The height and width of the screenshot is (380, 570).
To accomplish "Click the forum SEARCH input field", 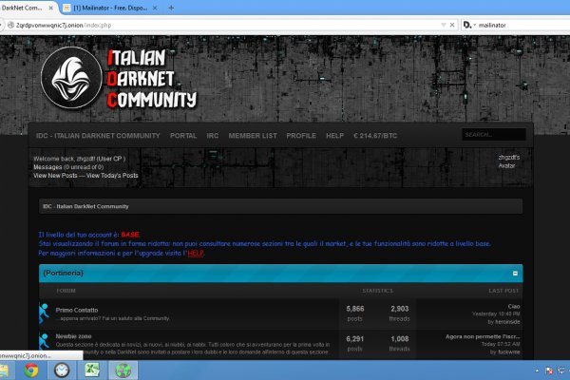I will click(x=493, y=135).
